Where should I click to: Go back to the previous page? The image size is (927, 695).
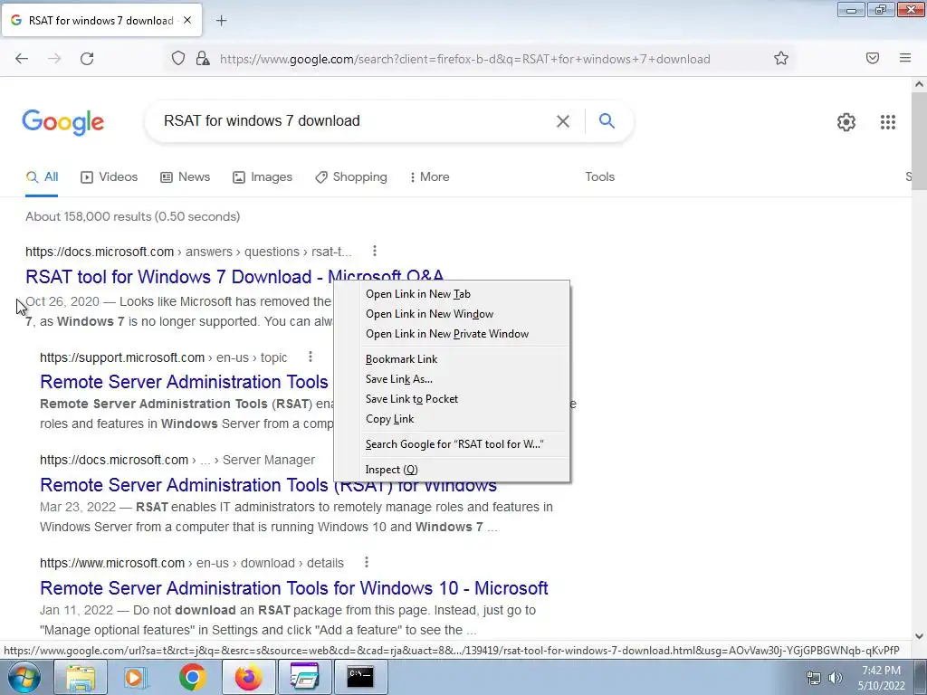click(x=22, y=59)
